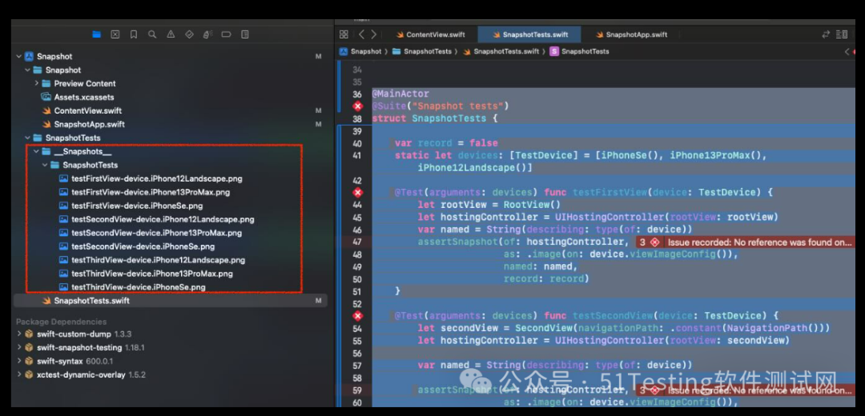Image resolution: width=865 pixels, height=416 pixels.
Task: Open the Breakpoint navigator icon
Action: pos(226,34)
